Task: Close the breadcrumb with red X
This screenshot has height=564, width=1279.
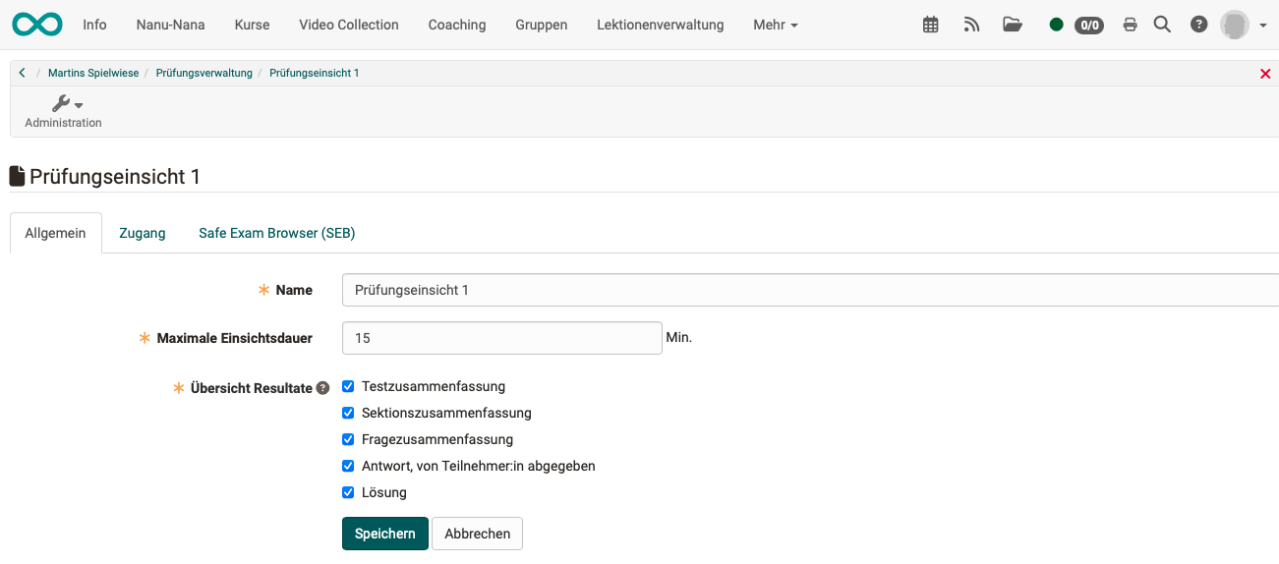Action: (x=1265, y=74)
